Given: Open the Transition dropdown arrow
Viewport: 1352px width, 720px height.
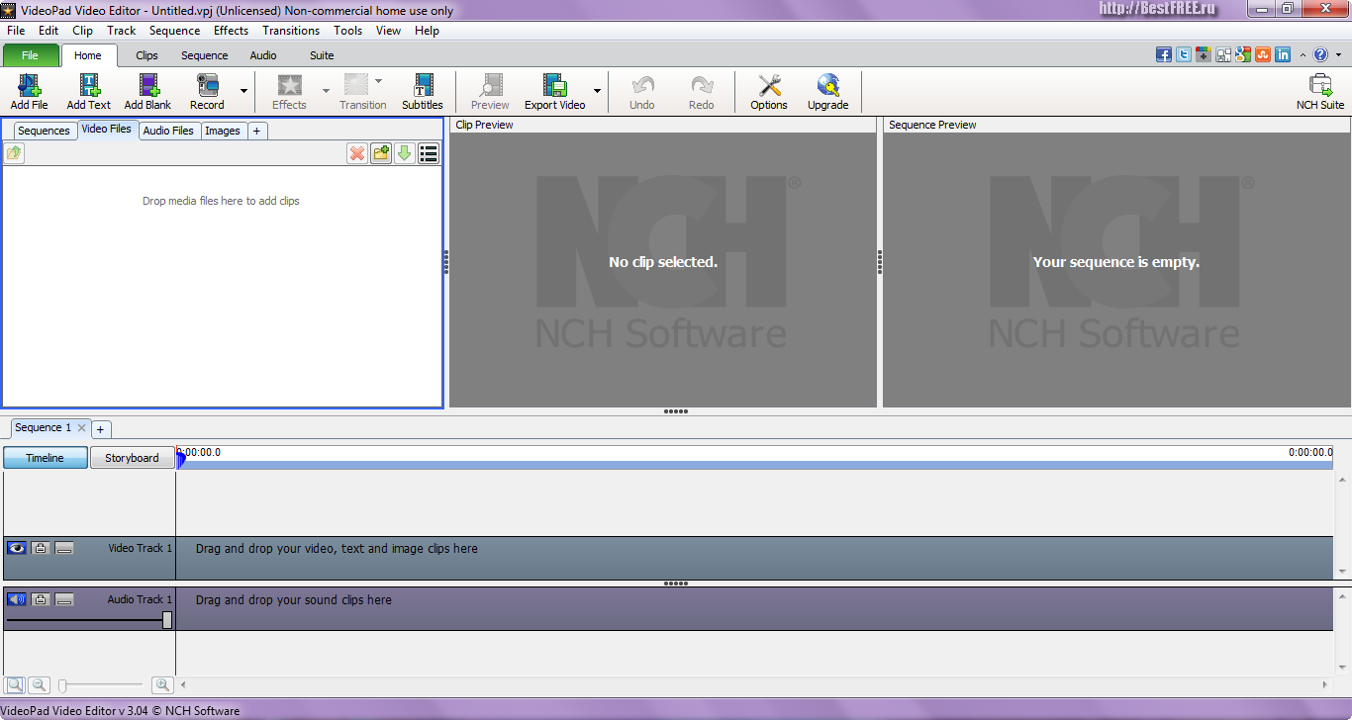Looking at the screenshot, I should pos(378,81).
